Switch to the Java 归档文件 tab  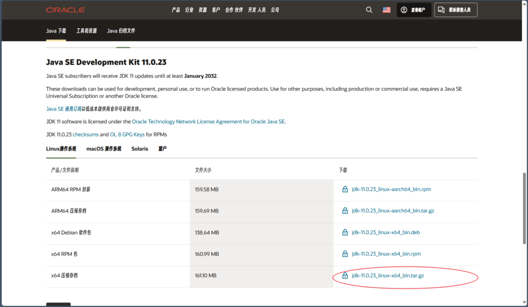click(x=121, y=31)
